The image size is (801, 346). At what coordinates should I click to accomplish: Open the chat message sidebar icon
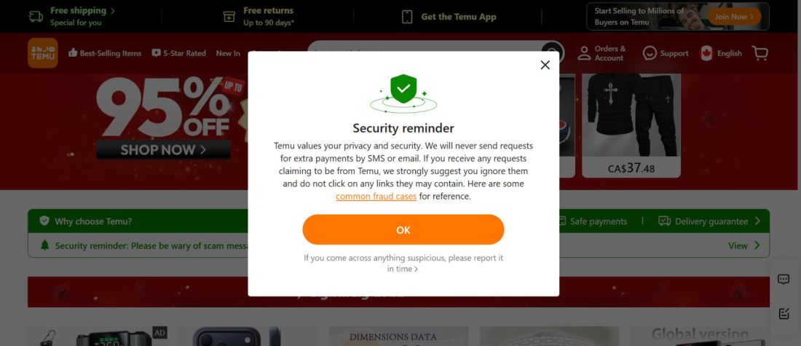click(x=784, y=279)
